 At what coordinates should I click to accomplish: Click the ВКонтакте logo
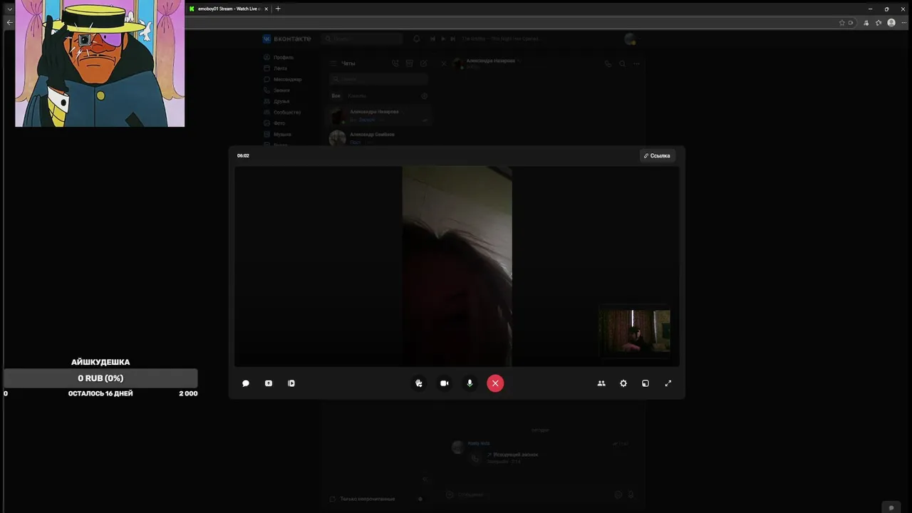[x=287, y=38]
